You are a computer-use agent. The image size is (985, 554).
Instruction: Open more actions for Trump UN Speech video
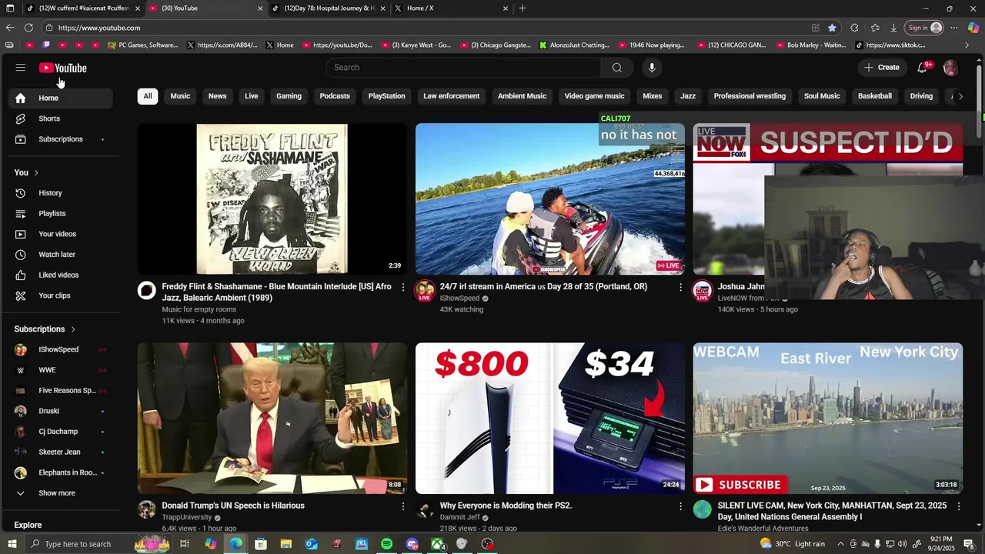click(402, 506)
